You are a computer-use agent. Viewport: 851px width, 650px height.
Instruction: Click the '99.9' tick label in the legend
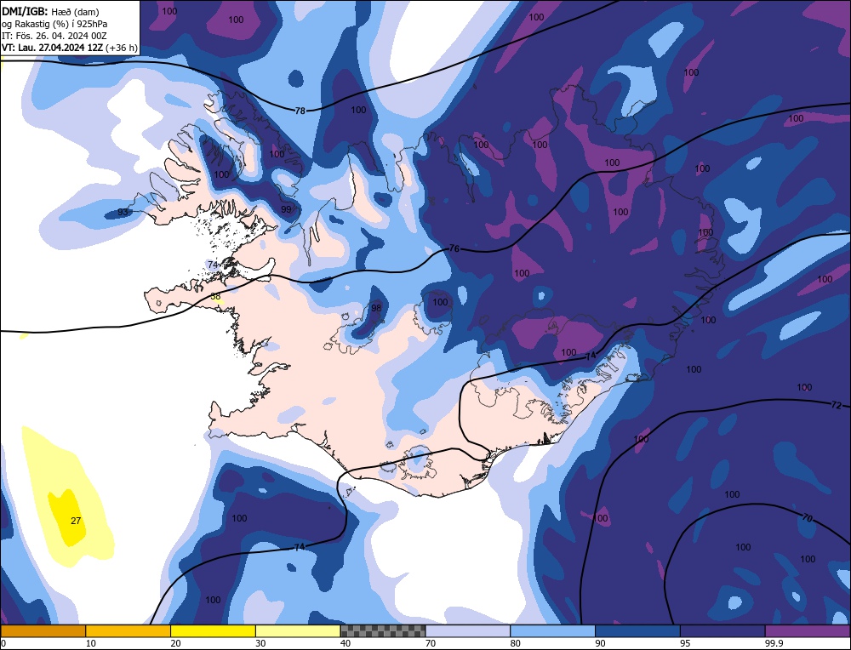click(773, 643)
